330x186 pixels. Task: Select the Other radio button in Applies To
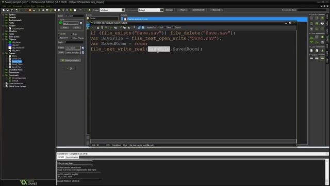click(x=165, y=27)
